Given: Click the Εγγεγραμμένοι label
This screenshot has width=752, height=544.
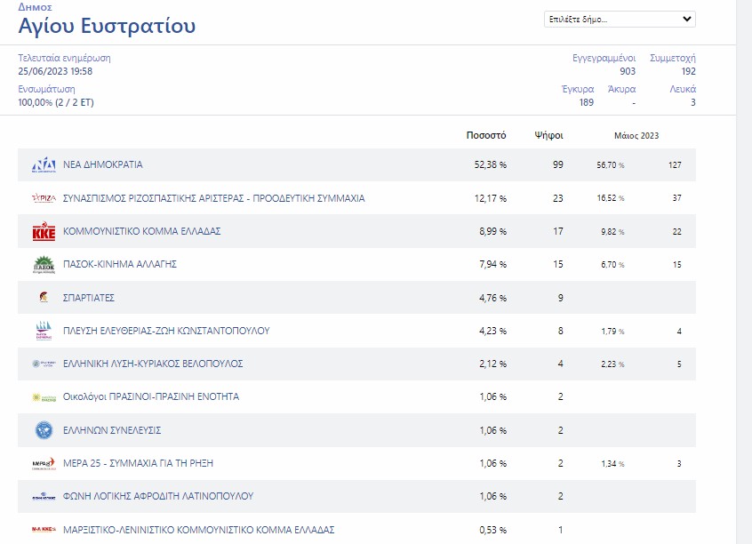Looking at the screenshot, I should [604, 58].
